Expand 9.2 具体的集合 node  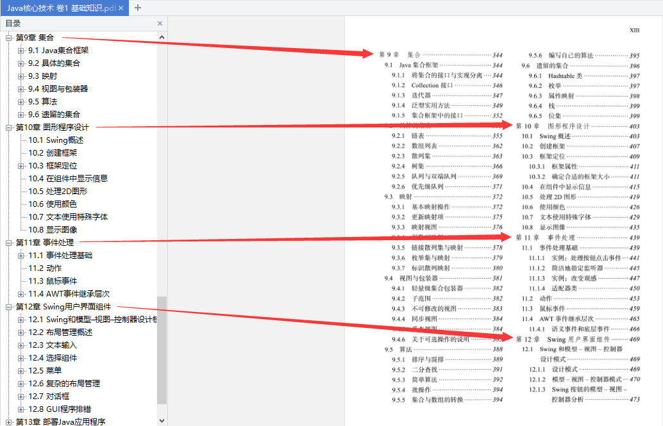coord(21,63)
